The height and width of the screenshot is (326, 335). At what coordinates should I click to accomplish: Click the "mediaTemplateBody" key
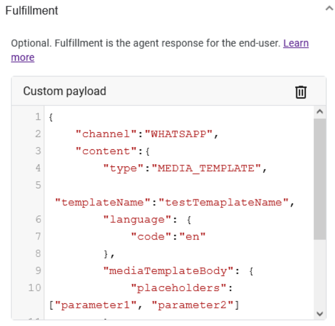tap(168, 271)
